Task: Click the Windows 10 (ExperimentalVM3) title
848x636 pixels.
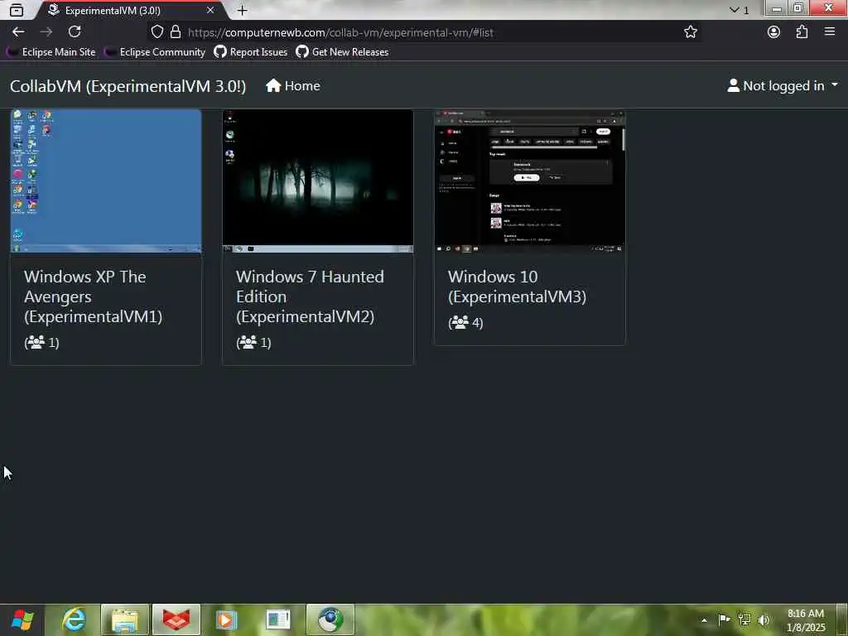Action: (x=517, y=287)
